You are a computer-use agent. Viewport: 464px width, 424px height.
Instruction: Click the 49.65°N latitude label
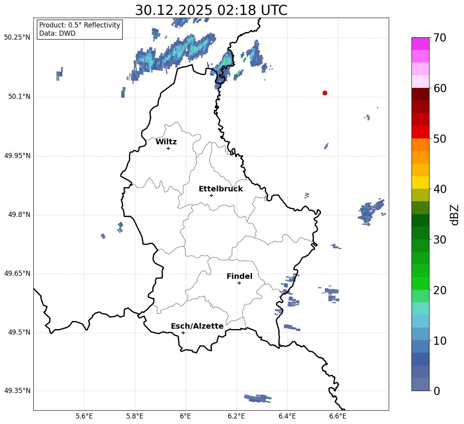[x=17, y=273]
